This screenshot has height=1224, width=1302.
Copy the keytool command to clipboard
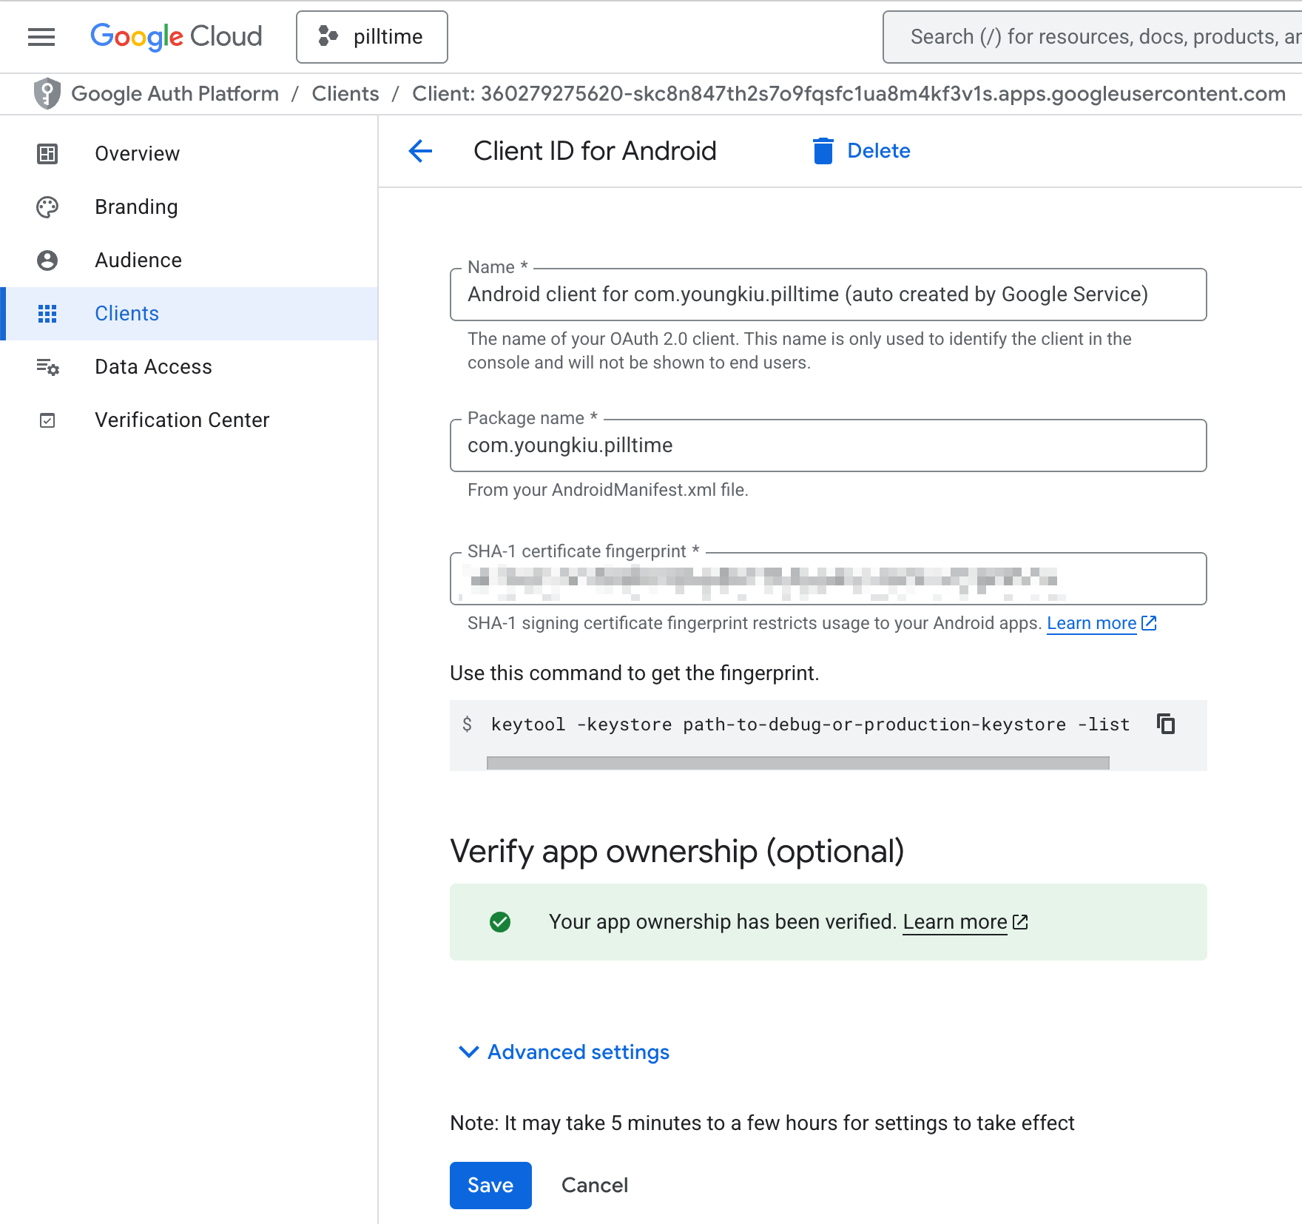pos(1166,724)
